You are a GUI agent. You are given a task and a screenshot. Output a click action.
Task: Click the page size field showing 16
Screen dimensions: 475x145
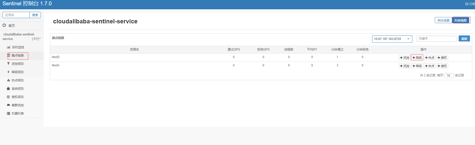449,76
